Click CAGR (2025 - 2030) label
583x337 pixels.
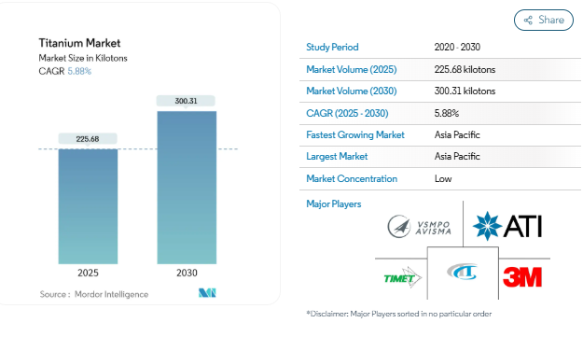tap(347, 113)
